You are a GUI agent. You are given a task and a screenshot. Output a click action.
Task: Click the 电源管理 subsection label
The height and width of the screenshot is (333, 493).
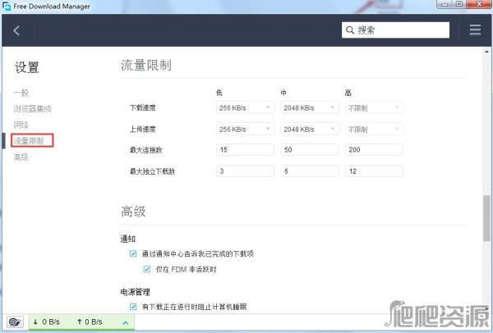tap(136, 292)
